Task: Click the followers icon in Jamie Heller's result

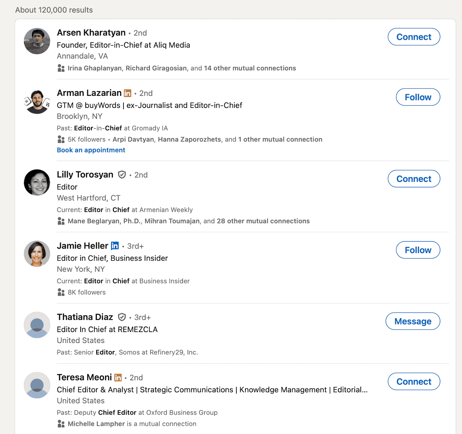Action: pos(61,292)
